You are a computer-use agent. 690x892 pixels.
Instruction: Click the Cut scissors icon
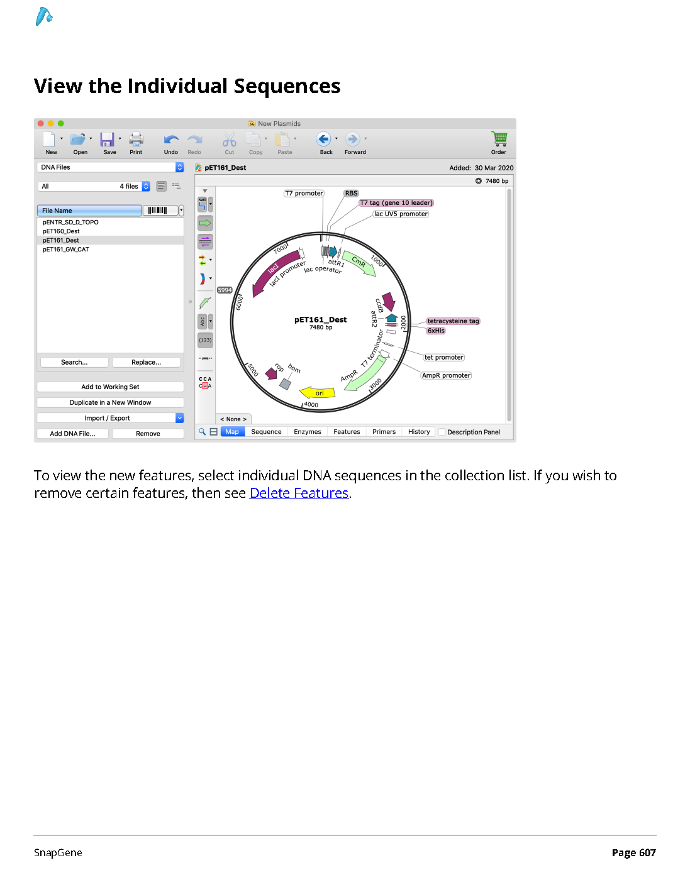coord(230,139)
